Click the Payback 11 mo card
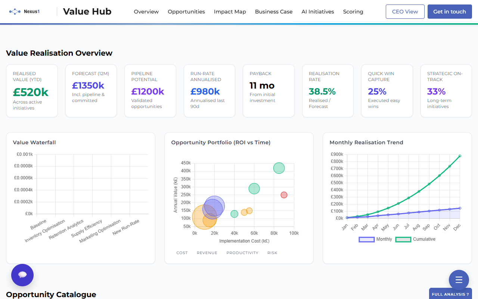 269,91
